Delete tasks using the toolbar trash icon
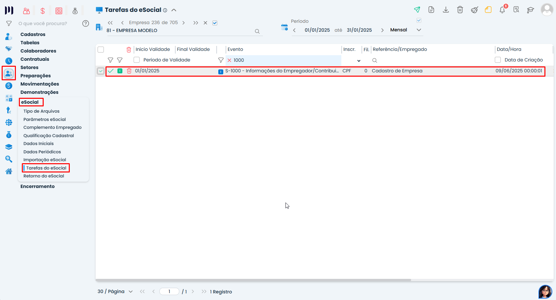This screenshot has height=300, width=556. (x=460, y=10)
